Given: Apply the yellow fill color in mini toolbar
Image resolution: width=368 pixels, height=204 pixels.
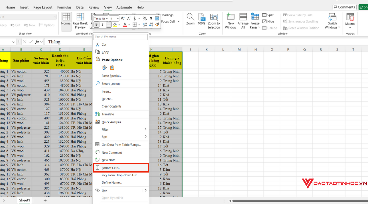Looking at the screenshot, I should 115,25.
